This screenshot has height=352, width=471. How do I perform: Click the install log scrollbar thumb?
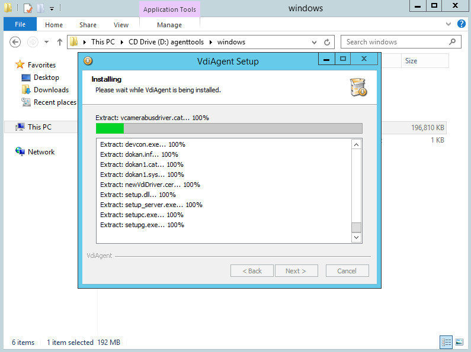[x=356, y=227]
